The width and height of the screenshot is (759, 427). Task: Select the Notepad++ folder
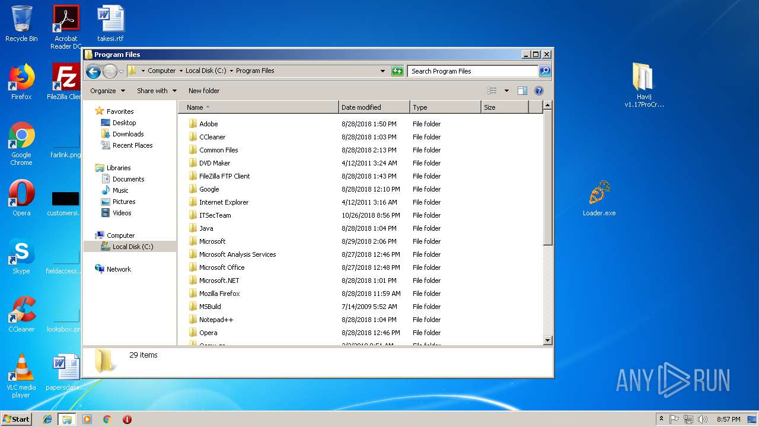click(x=216, y=320)
